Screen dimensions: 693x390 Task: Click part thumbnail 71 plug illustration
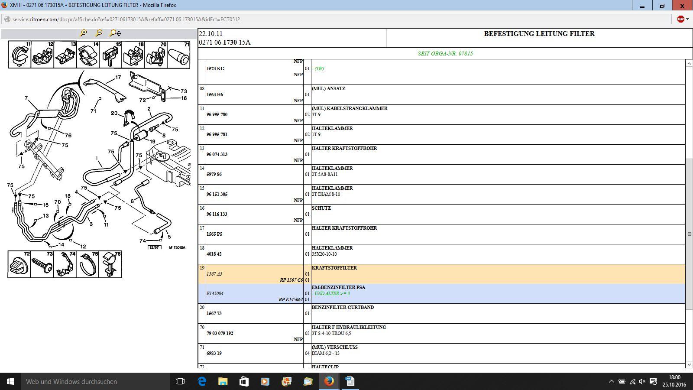click(178, 55)
